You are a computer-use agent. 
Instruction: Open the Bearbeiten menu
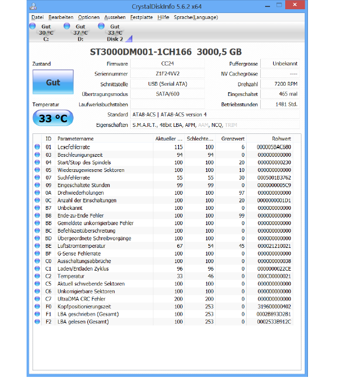coord(61,17)
